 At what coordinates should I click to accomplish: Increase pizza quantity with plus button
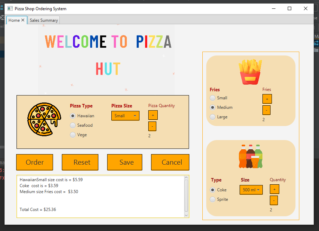(x=153, y=115)
